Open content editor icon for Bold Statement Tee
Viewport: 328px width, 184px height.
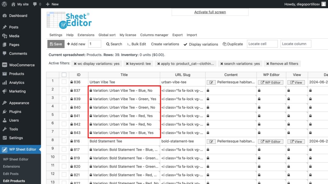tap(211, 141)
